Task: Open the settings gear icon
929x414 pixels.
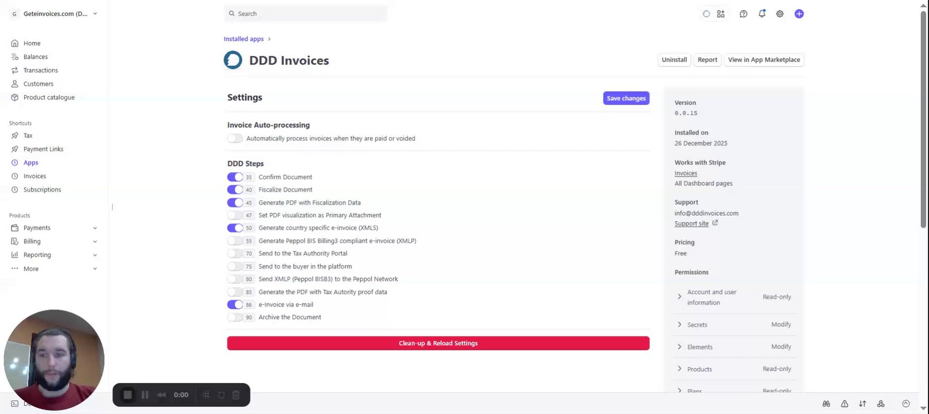Action: (x=779, y=14)
